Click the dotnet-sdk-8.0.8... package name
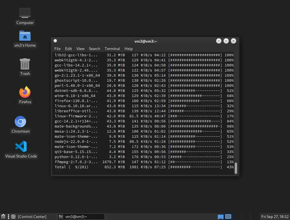 pos(76,91)
